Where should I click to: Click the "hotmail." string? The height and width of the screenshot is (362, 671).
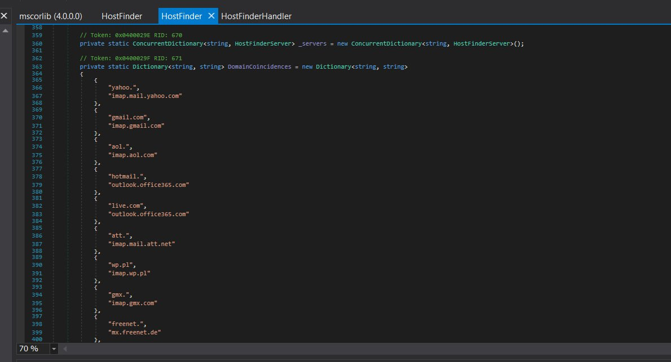coord(127,177)
